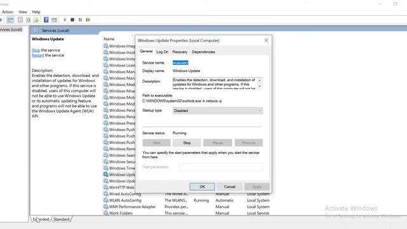
Task: Click the gear icon beside Wired AutoConfig
Action: pos(106,193)
